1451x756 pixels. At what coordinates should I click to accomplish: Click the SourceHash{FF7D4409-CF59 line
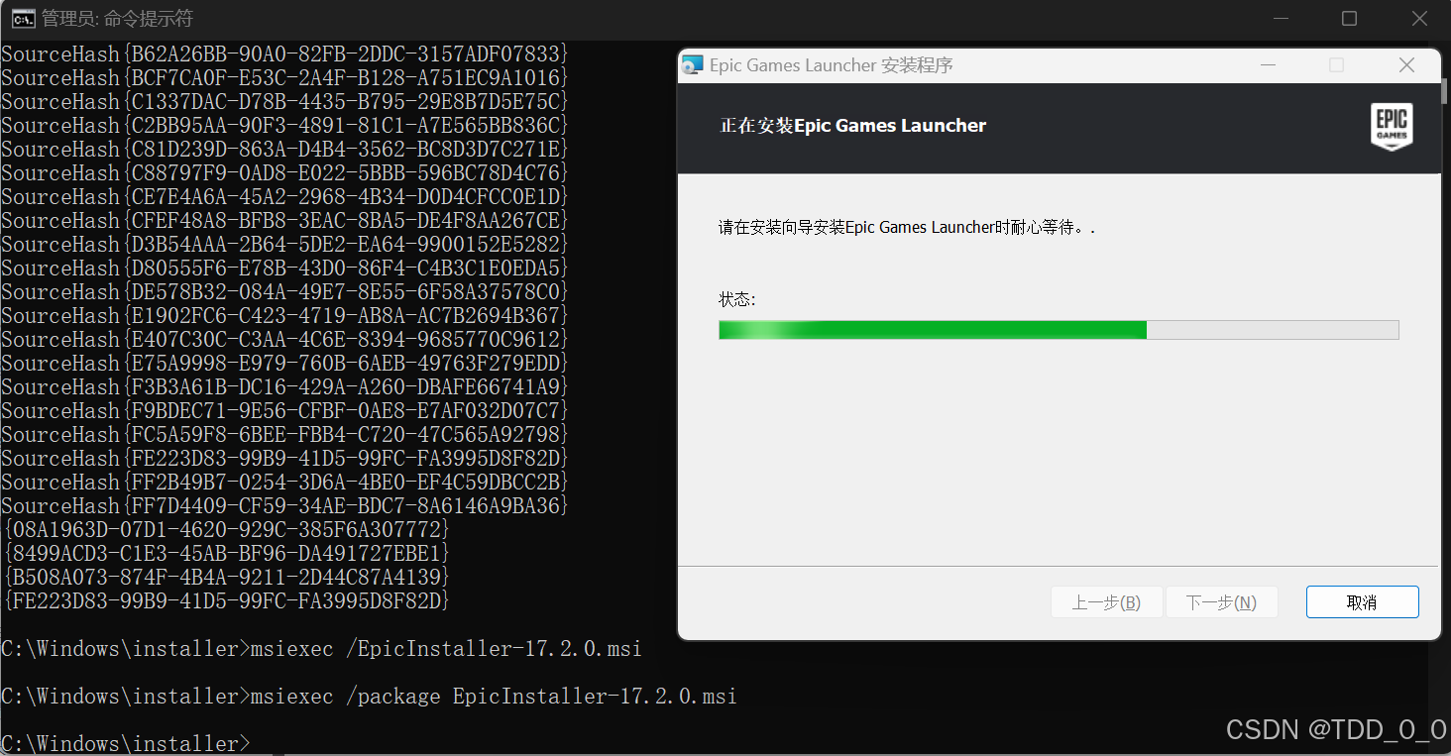click(285, 506)
